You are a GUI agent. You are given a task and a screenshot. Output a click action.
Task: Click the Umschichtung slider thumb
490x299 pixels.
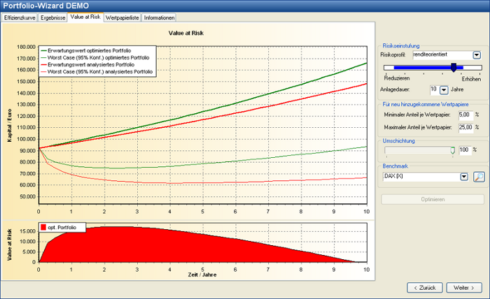(452, 149)
